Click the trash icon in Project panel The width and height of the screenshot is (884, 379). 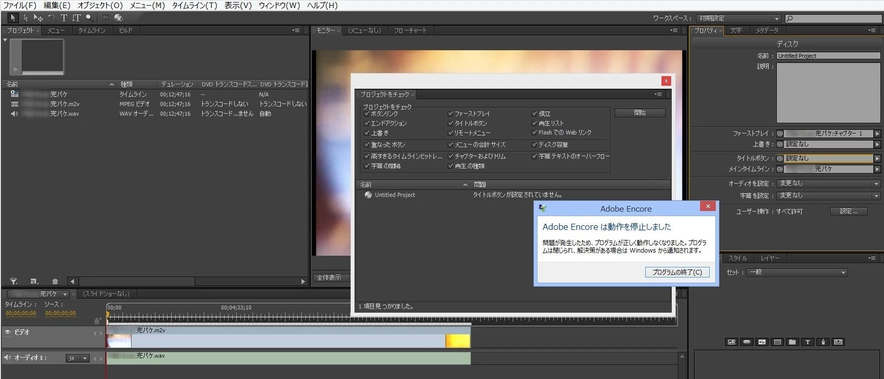55,281
